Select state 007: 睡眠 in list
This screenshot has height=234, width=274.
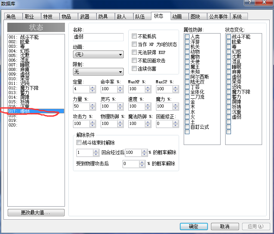coord(36,65)
